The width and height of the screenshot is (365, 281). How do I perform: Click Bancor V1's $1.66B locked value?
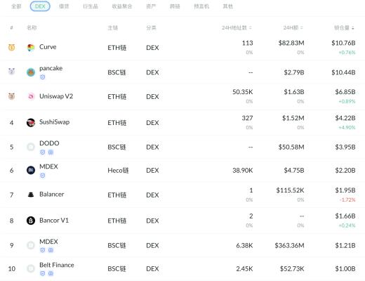coord(345,216)
